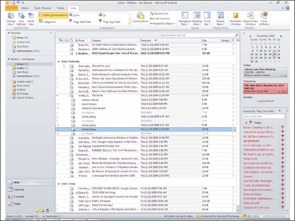
Task: Toggle flag on Review: Omniture's Site task
Action: 283,128
